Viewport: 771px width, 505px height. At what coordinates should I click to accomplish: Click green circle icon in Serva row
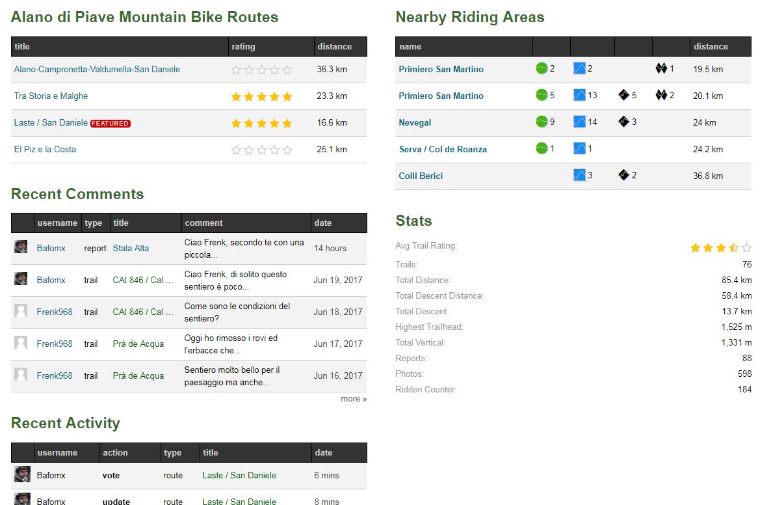coord(542,148)
